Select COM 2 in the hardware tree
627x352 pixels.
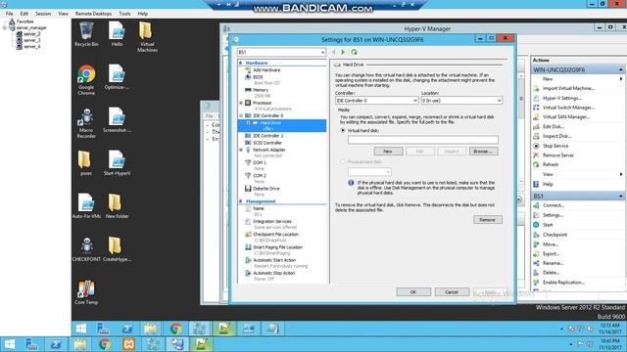259,176
